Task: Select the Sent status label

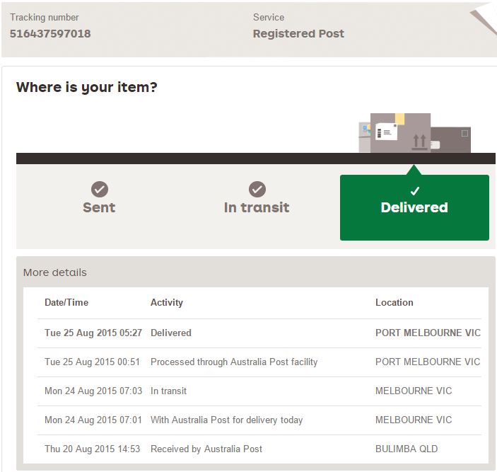Action: pyautogui.click(x=99, y=207)
